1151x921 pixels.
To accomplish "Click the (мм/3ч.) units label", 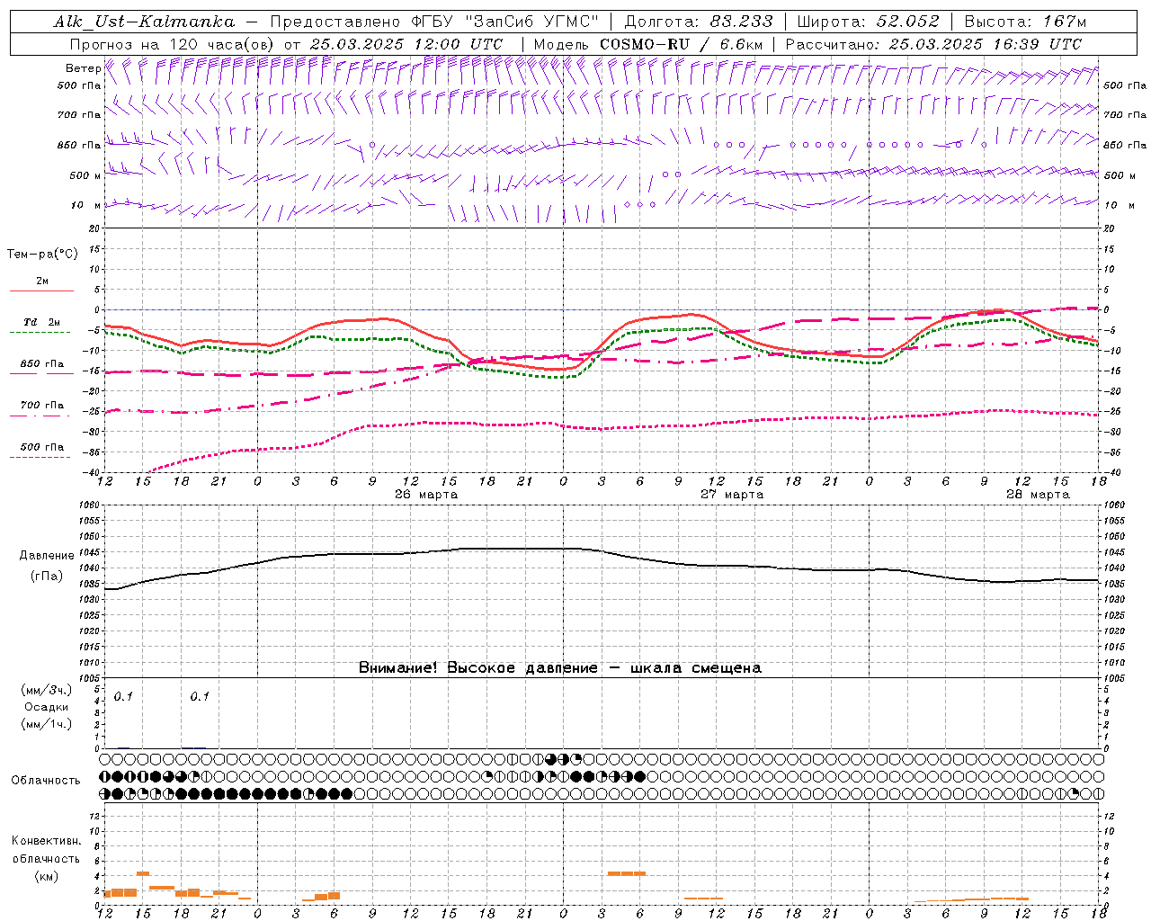I will coord(47,691).
